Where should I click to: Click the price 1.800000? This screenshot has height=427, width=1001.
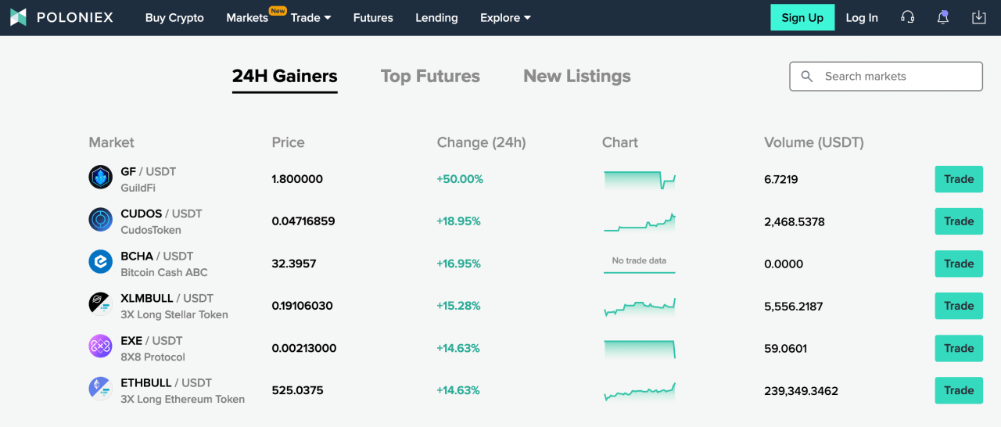pyautogui.click(x=297, y=179)
